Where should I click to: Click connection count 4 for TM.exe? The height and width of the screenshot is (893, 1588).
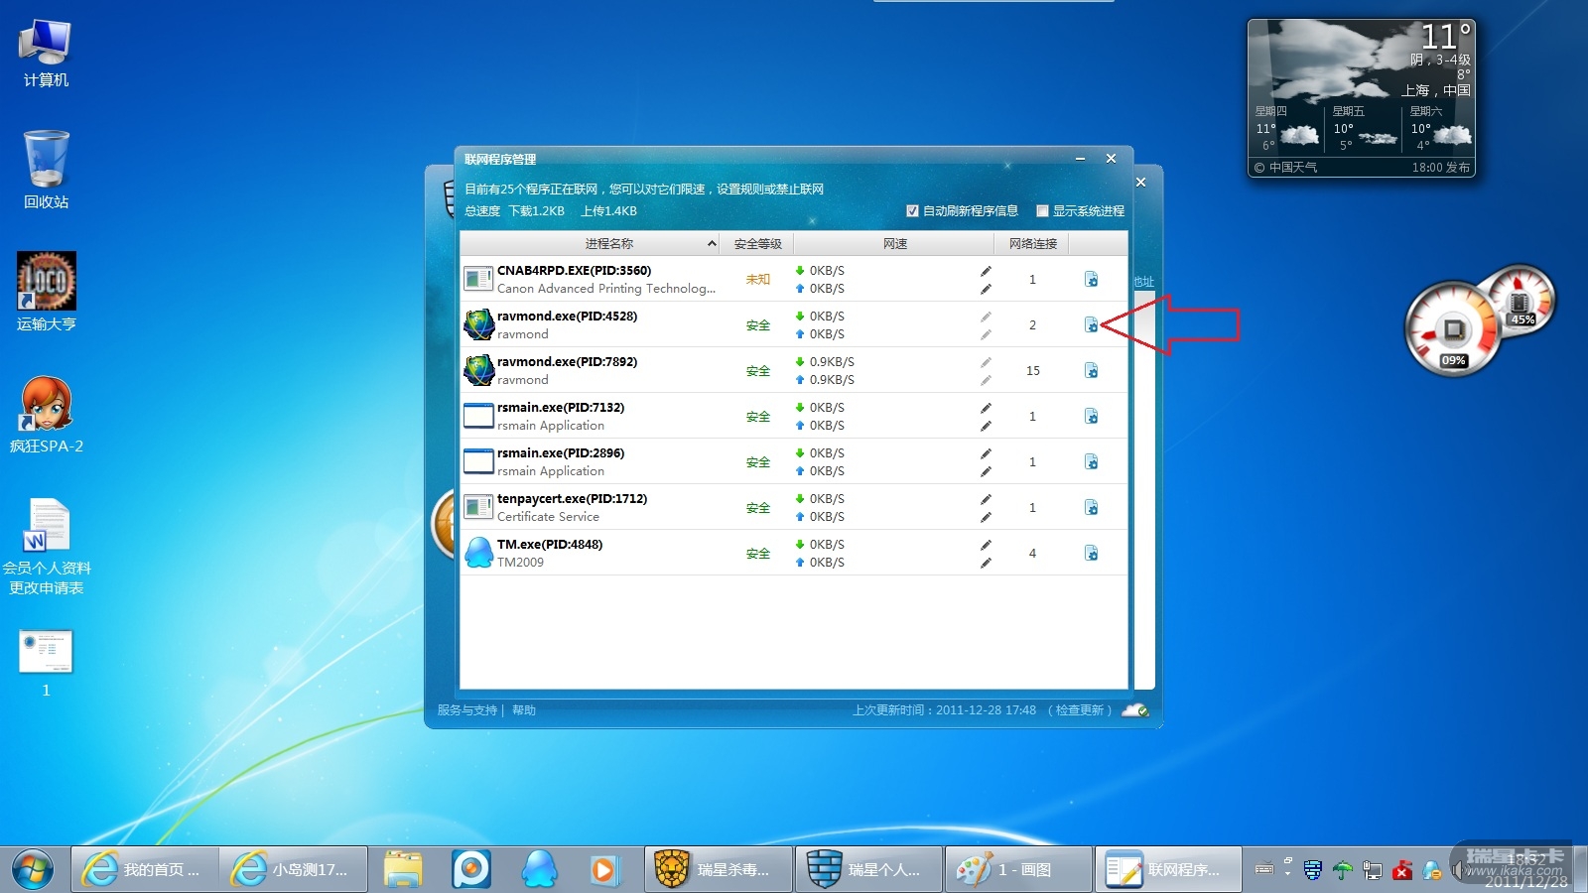tap(1032, 554)
